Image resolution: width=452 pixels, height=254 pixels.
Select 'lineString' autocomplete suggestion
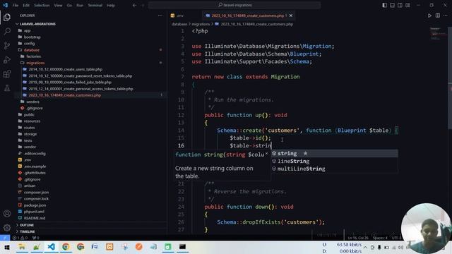334,162
